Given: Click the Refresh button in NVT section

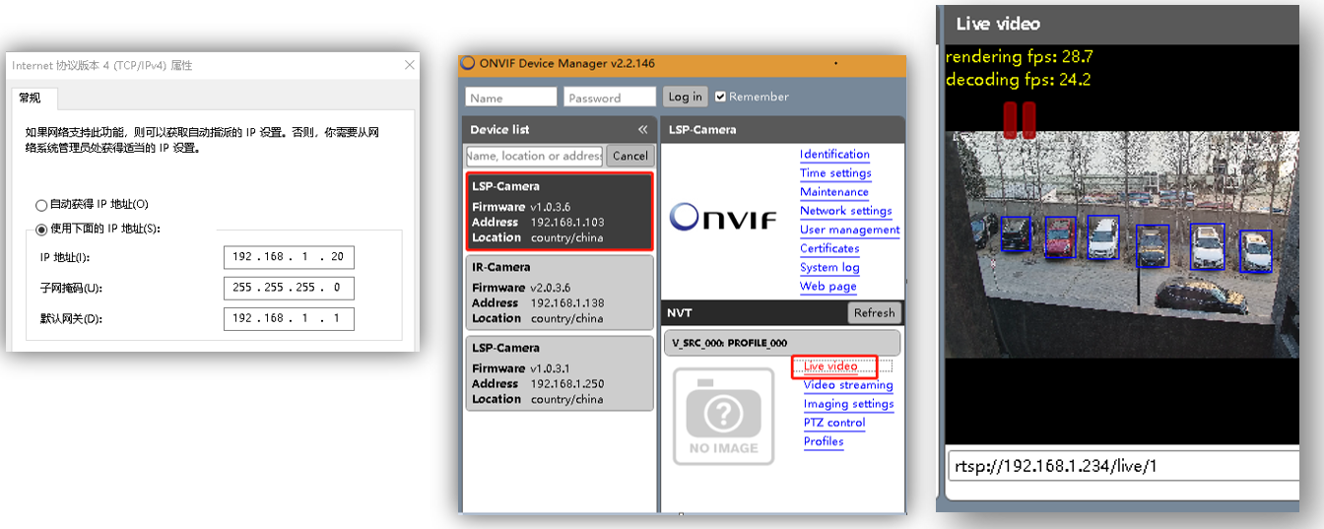Looking at the screenshot, I should 874,313.
